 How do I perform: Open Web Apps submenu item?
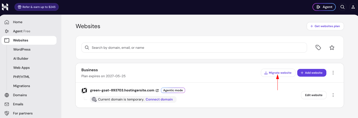point(21,68)
